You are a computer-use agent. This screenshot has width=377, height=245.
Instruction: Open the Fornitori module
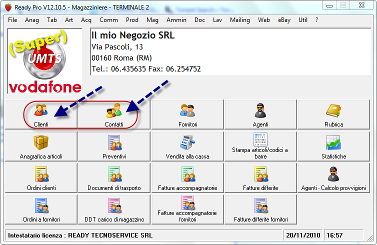(187, 114)
